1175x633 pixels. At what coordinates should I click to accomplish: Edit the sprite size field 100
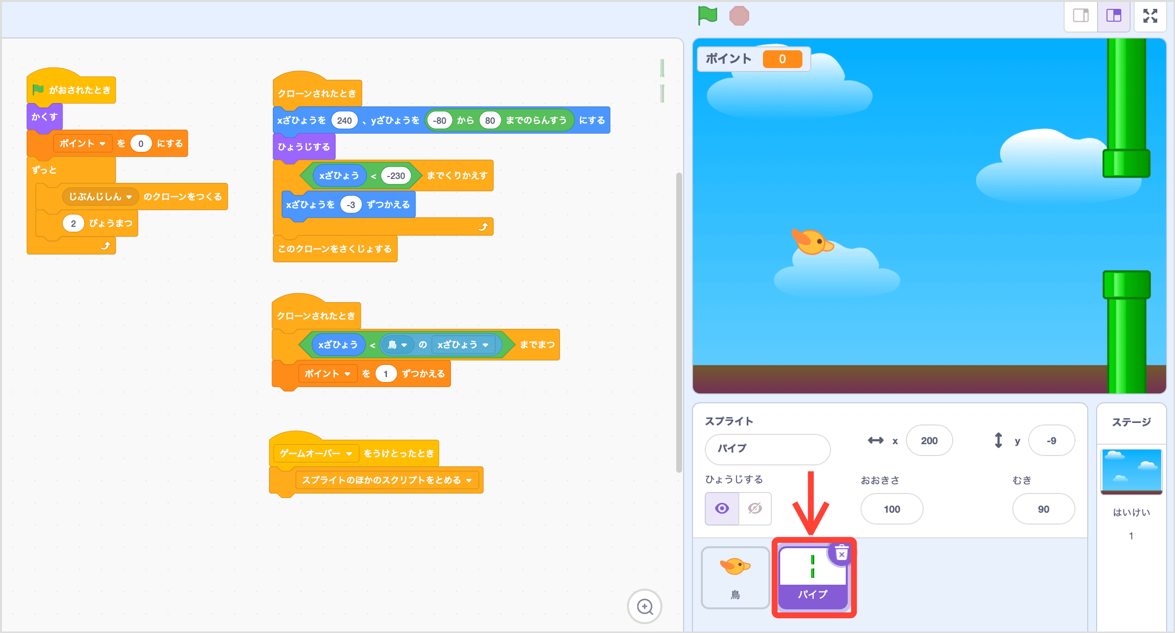pyautogui.click(x=891, y=509)
